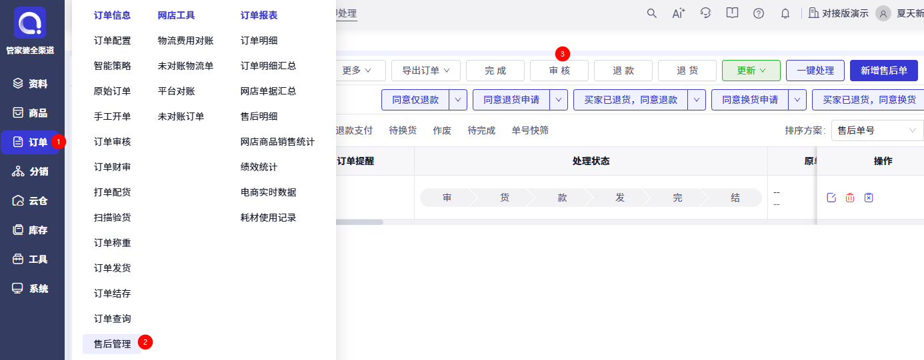924x360 pixels.
Task: Click the 退货 button
Action: tap(687, 71)
